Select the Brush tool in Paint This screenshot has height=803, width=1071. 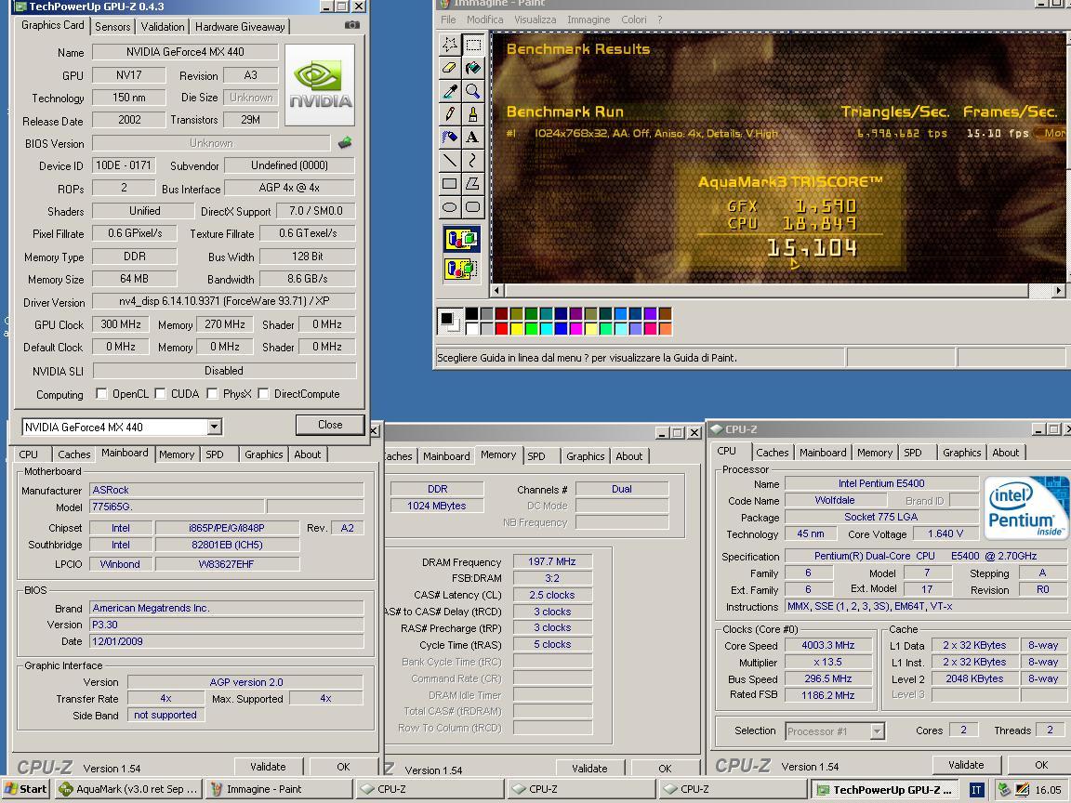tap(472, 114)
